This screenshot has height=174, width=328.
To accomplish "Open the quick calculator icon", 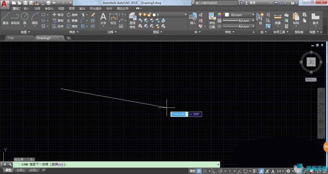I will tap(286, 26).
